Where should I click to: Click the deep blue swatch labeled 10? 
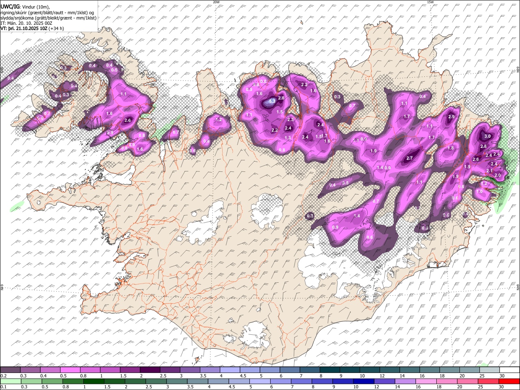click(x=363, y=381)
